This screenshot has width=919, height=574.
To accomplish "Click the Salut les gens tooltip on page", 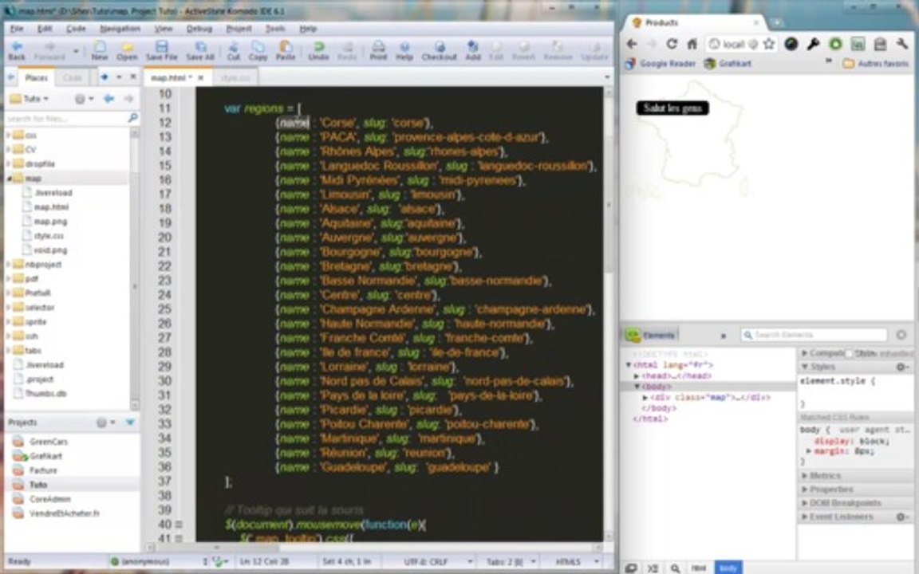I will 672,108.
